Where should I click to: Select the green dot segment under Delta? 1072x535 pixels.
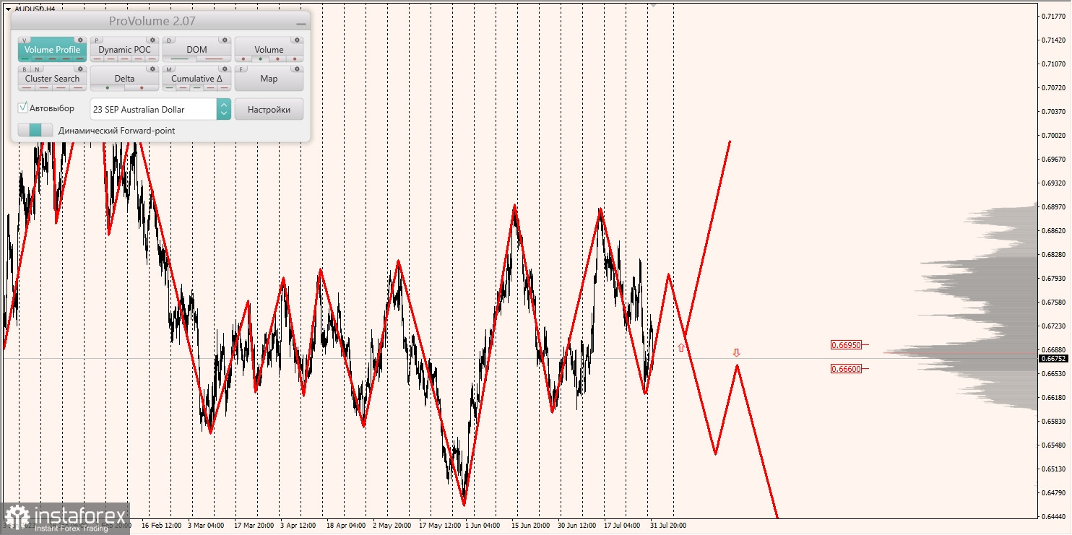point(108,88)
